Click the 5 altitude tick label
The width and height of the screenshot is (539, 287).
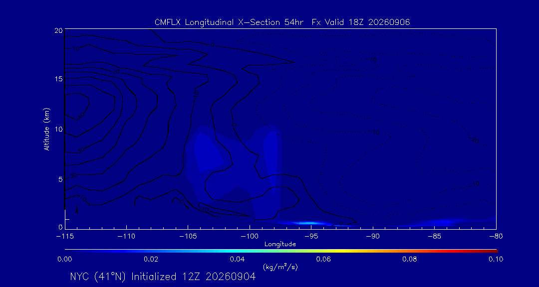coord(60,179)
